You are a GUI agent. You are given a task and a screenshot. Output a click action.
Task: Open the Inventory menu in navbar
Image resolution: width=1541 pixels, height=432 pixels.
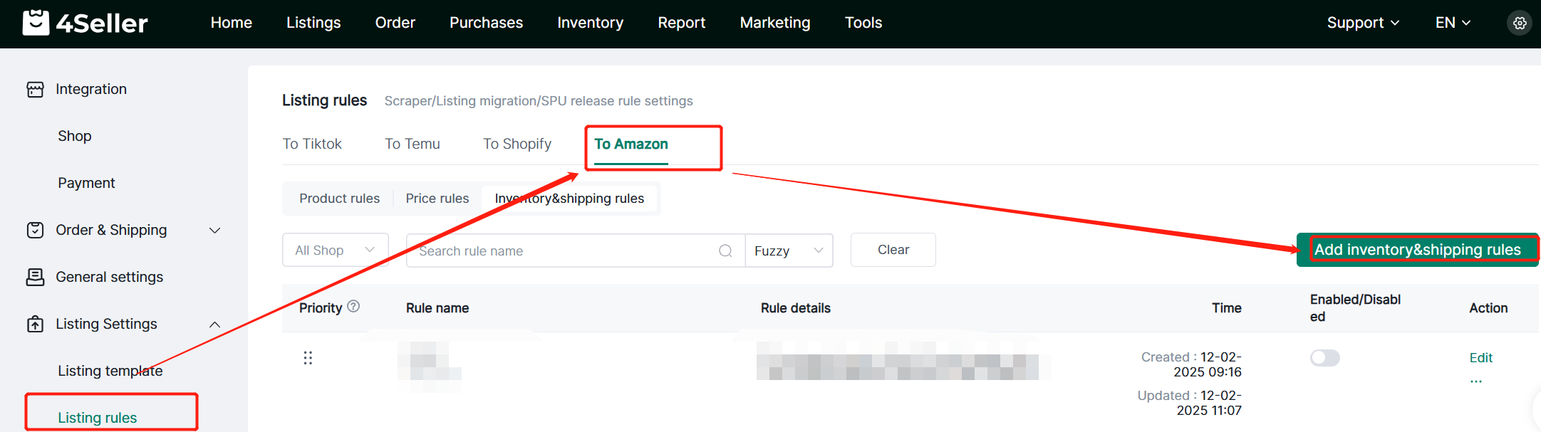pos(590,23)
